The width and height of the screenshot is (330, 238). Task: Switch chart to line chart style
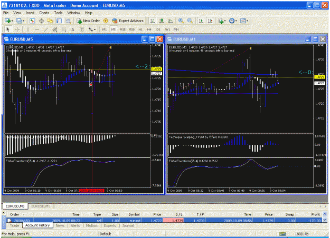tap(170, 21)
